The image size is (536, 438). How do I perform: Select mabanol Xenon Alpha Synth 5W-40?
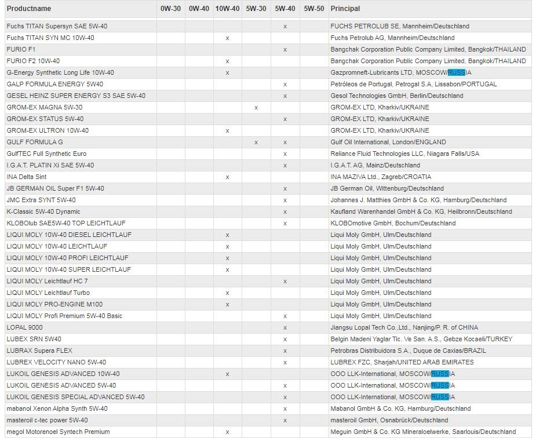pyautogui.click(x=57, y=410)
